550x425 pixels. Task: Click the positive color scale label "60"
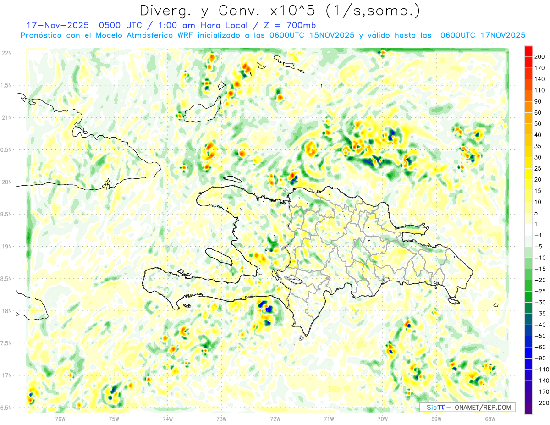(539, 113)
